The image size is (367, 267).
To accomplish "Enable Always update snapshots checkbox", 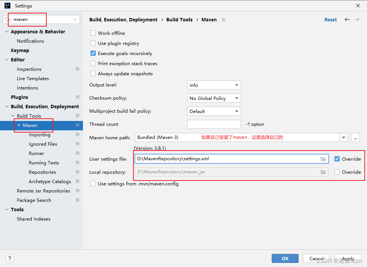I will point(93,73).
